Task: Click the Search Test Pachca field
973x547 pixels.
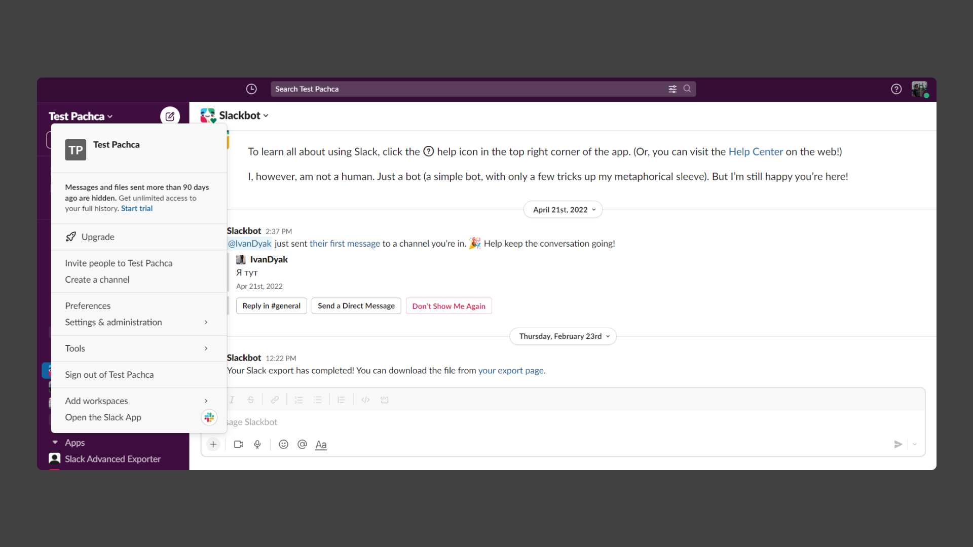Action: tap(466, 89)
